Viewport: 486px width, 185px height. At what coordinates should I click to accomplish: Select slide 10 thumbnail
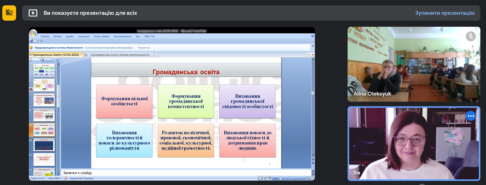[x=44, y=145]
